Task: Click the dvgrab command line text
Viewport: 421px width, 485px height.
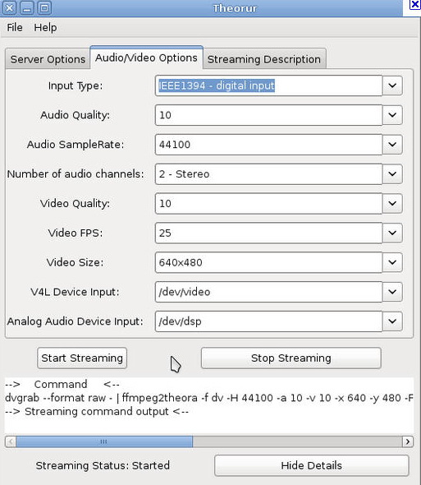Action: pos(209,398)
